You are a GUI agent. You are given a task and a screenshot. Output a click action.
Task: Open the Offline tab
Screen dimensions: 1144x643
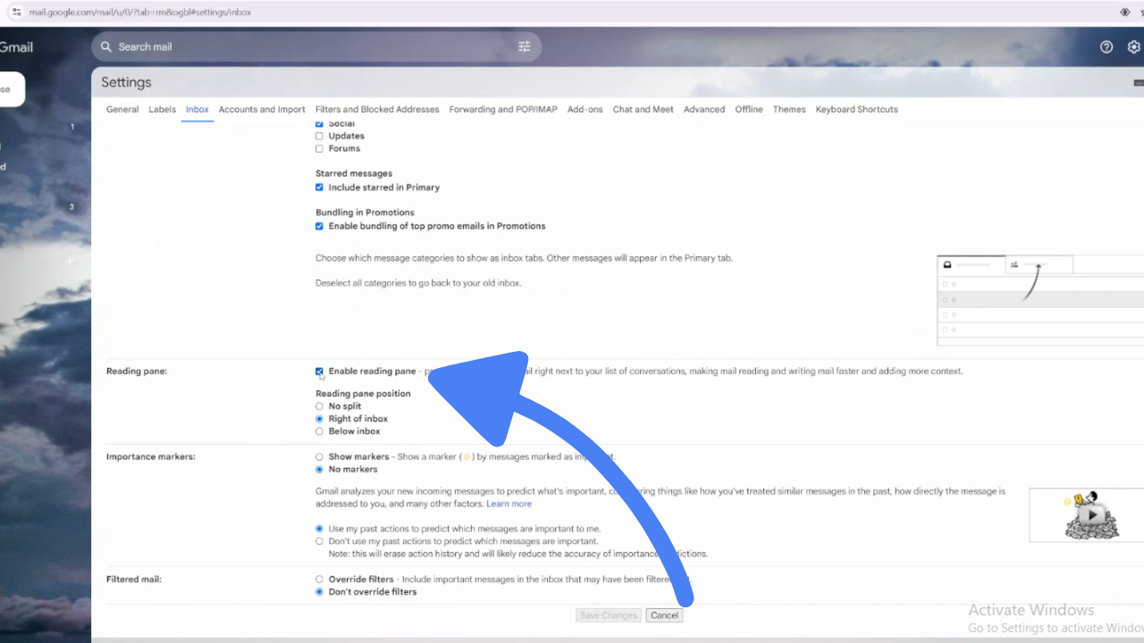[749, 109]
